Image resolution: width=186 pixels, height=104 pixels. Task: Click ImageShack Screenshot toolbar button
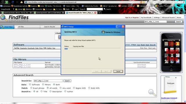point(37,9)
